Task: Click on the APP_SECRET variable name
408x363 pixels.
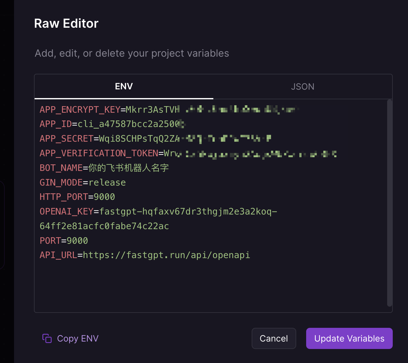Action: pyautogui.click(x=66, y=139)
